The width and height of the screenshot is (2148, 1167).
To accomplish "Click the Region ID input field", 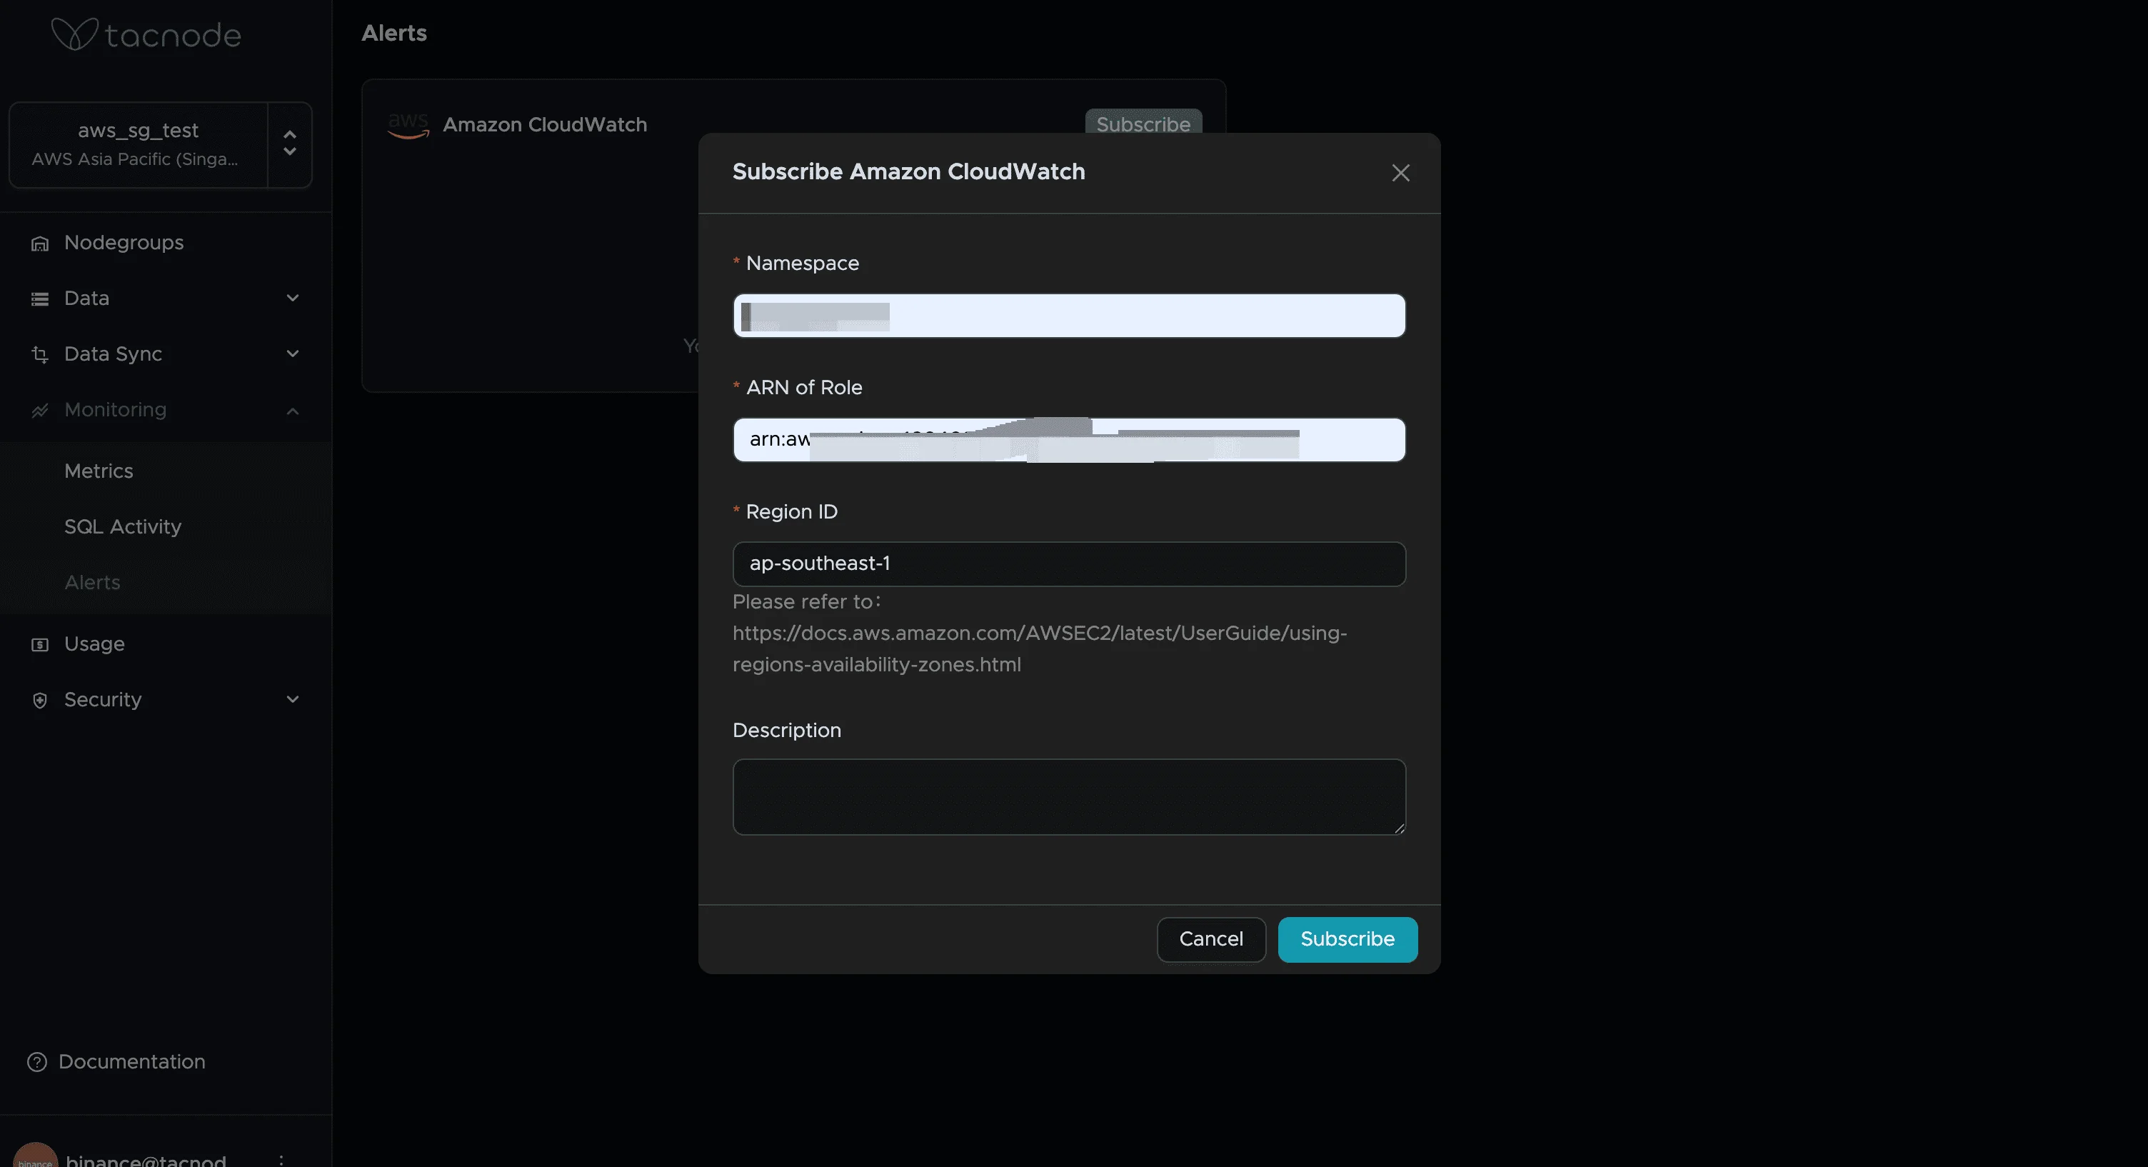I will click(x=1068, y=564).
